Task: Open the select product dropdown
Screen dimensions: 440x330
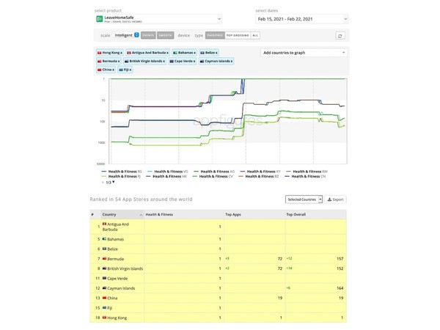Action: point(158,19)
